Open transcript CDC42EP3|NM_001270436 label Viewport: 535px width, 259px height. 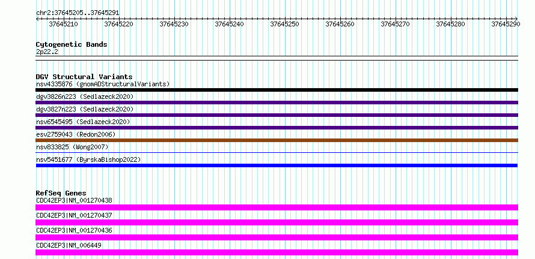point(74,230)
